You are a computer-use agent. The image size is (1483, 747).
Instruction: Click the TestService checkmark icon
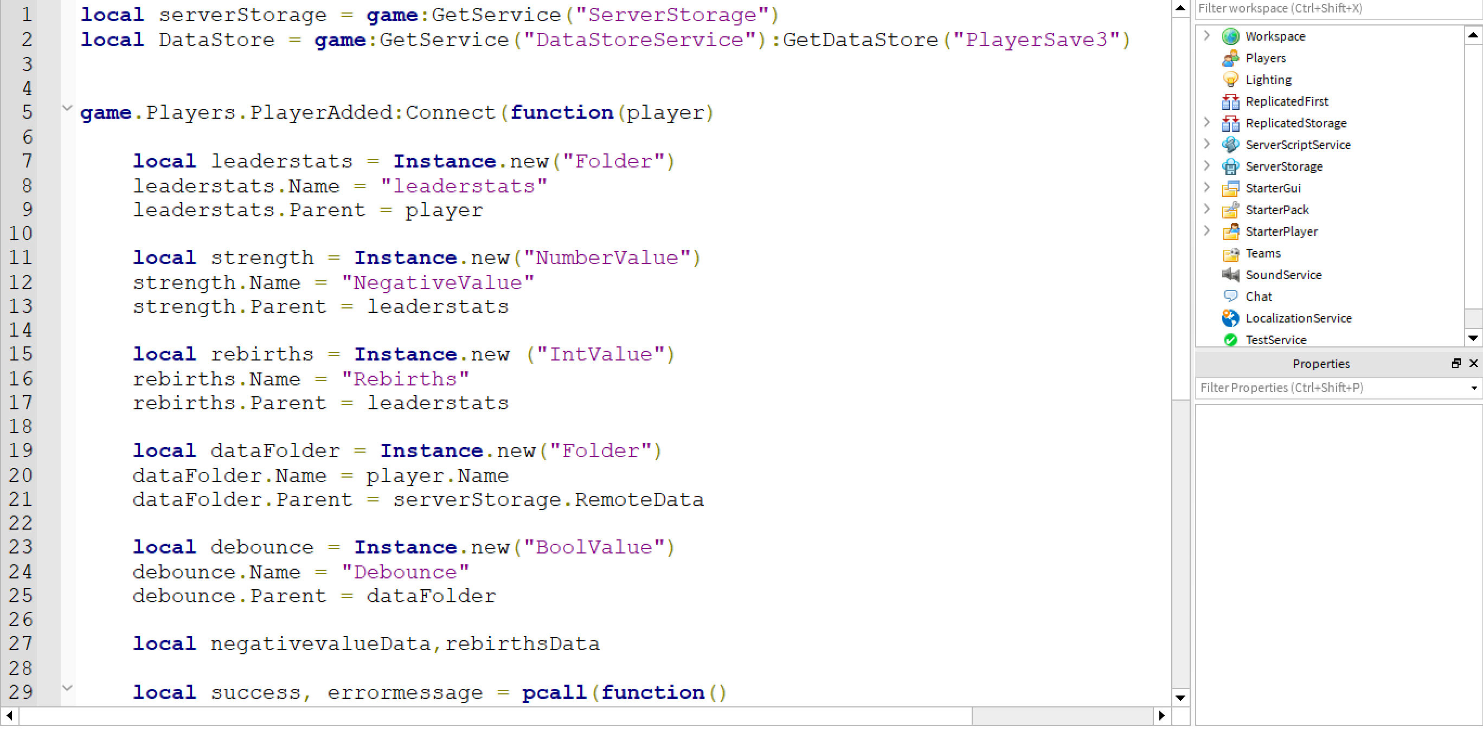pyautogui.click(x=1230, y=339)
